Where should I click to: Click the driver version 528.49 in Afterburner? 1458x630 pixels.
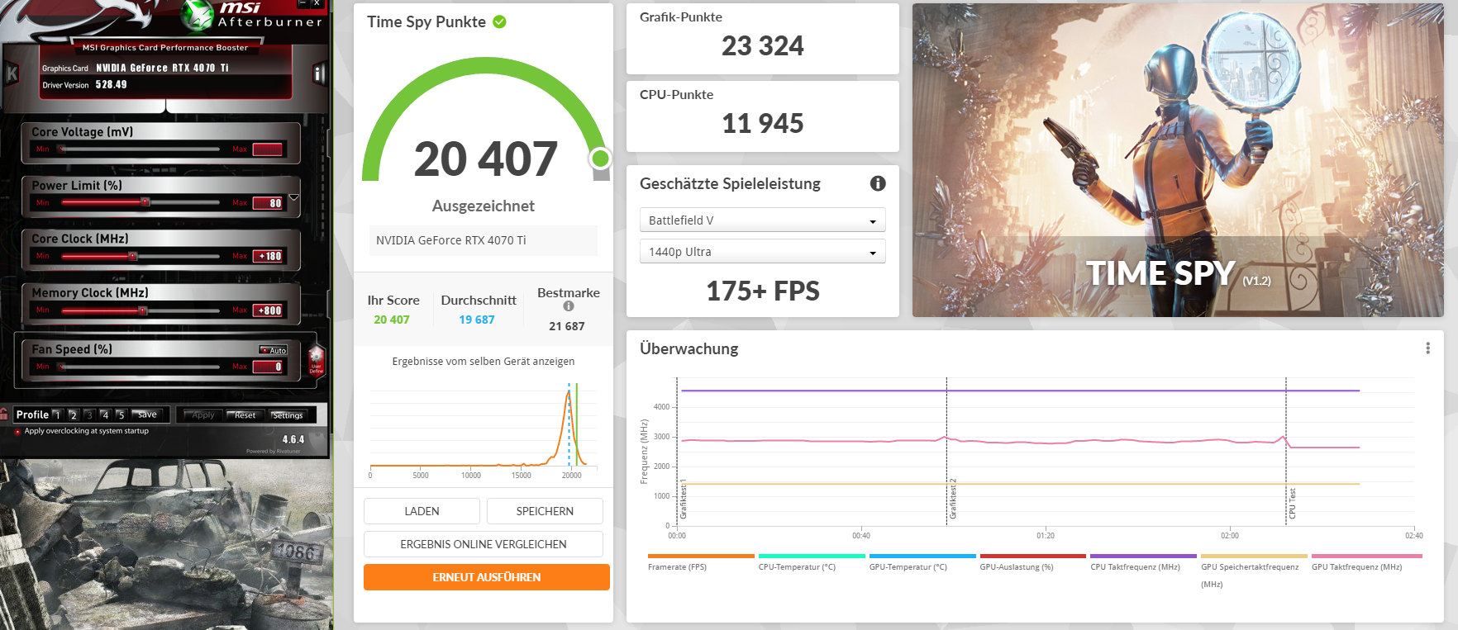111,84
